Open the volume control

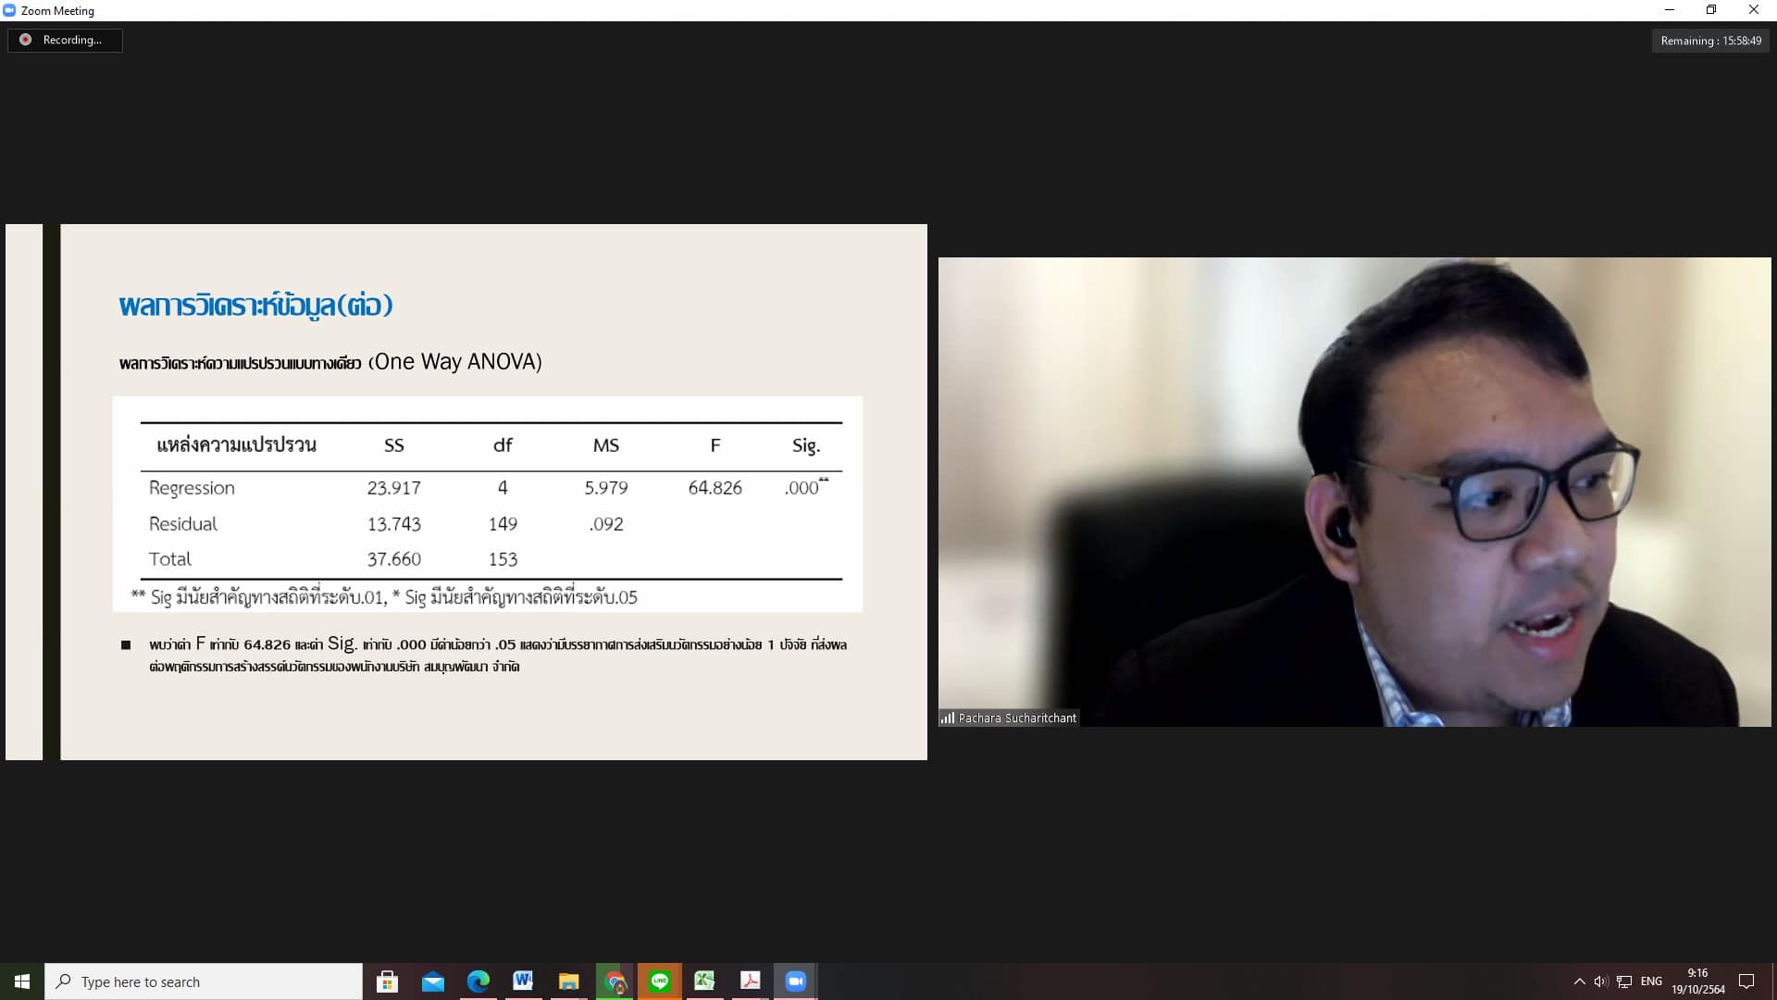click(x=1600, y=981)
